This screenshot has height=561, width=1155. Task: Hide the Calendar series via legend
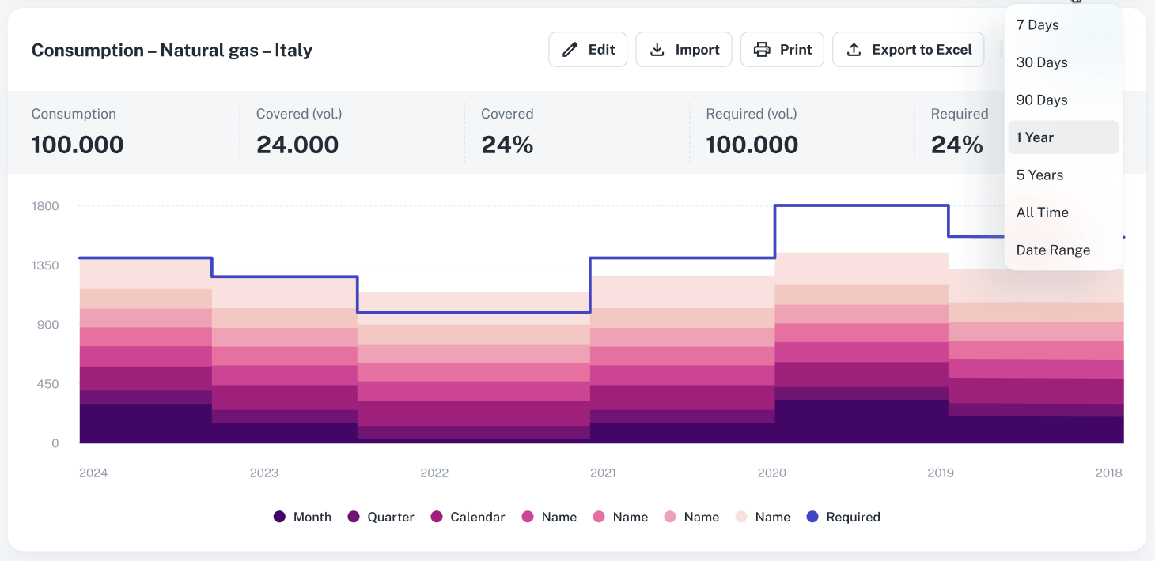click(x=468, y=517)
